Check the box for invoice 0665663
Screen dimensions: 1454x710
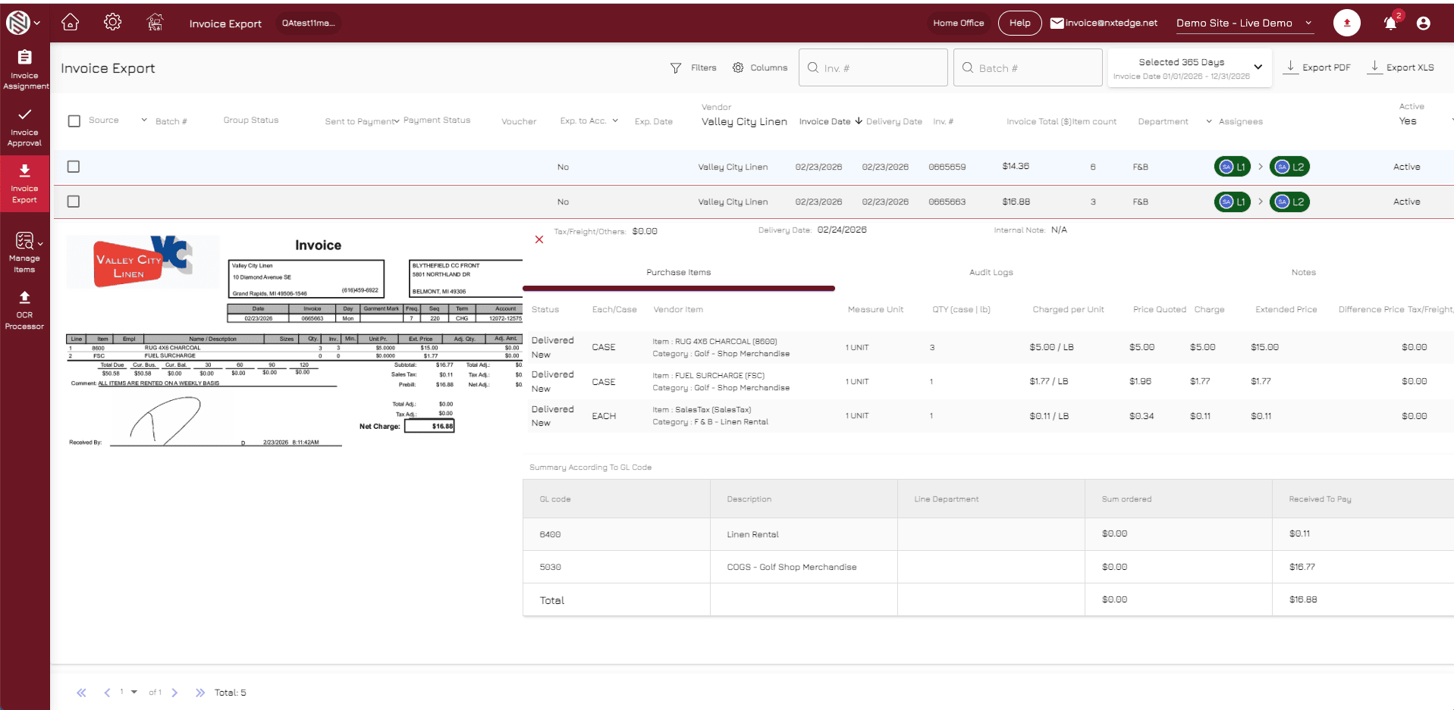tap(74, 202)
